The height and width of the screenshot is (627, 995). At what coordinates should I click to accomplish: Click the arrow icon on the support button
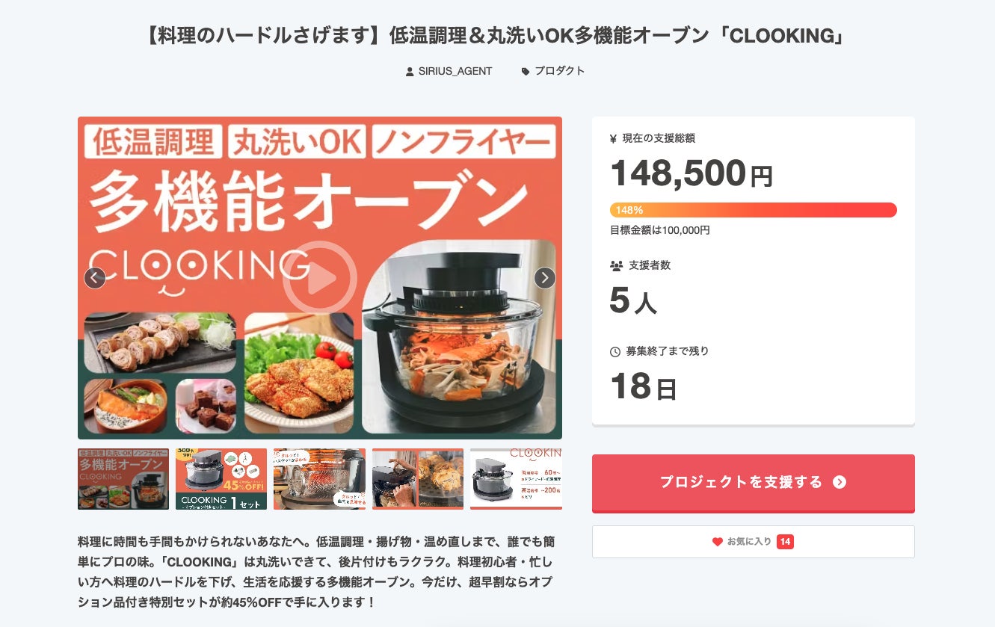point(840,482)
